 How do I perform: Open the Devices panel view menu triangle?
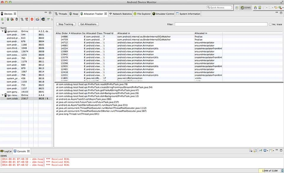pos(3,23)
